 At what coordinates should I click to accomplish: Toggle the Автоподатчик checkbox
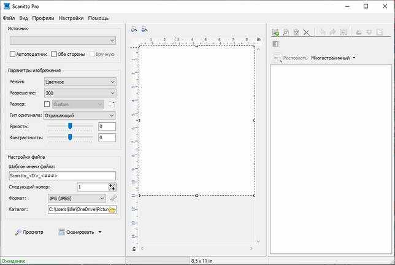click(12, 54)
